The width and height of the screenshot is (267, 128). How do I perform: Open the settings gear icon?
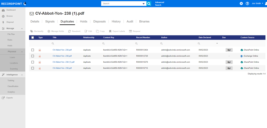point(241,4)
